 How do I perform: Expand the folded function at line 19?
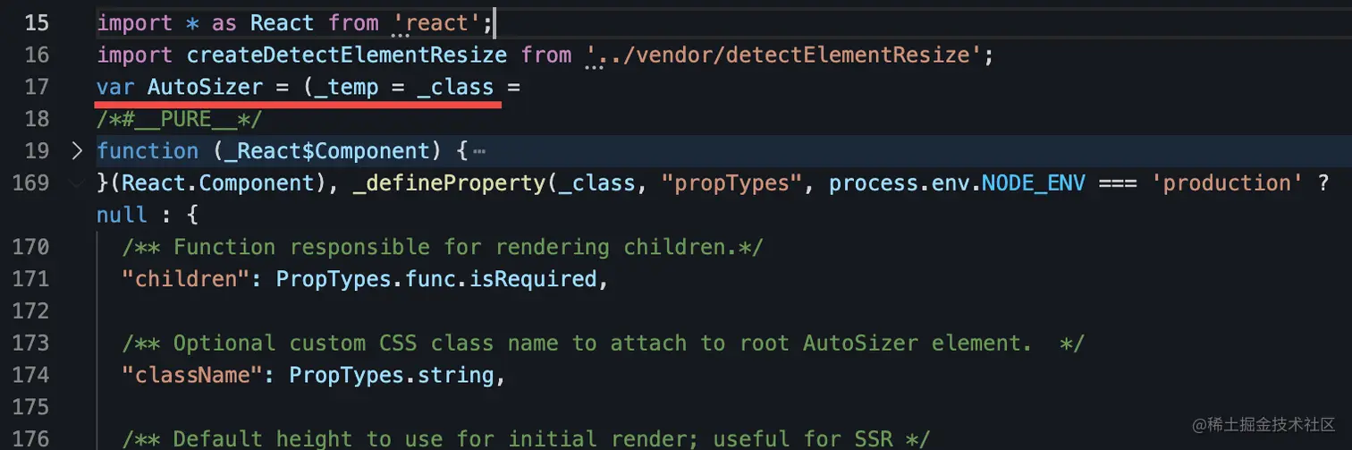pos(77,150)
